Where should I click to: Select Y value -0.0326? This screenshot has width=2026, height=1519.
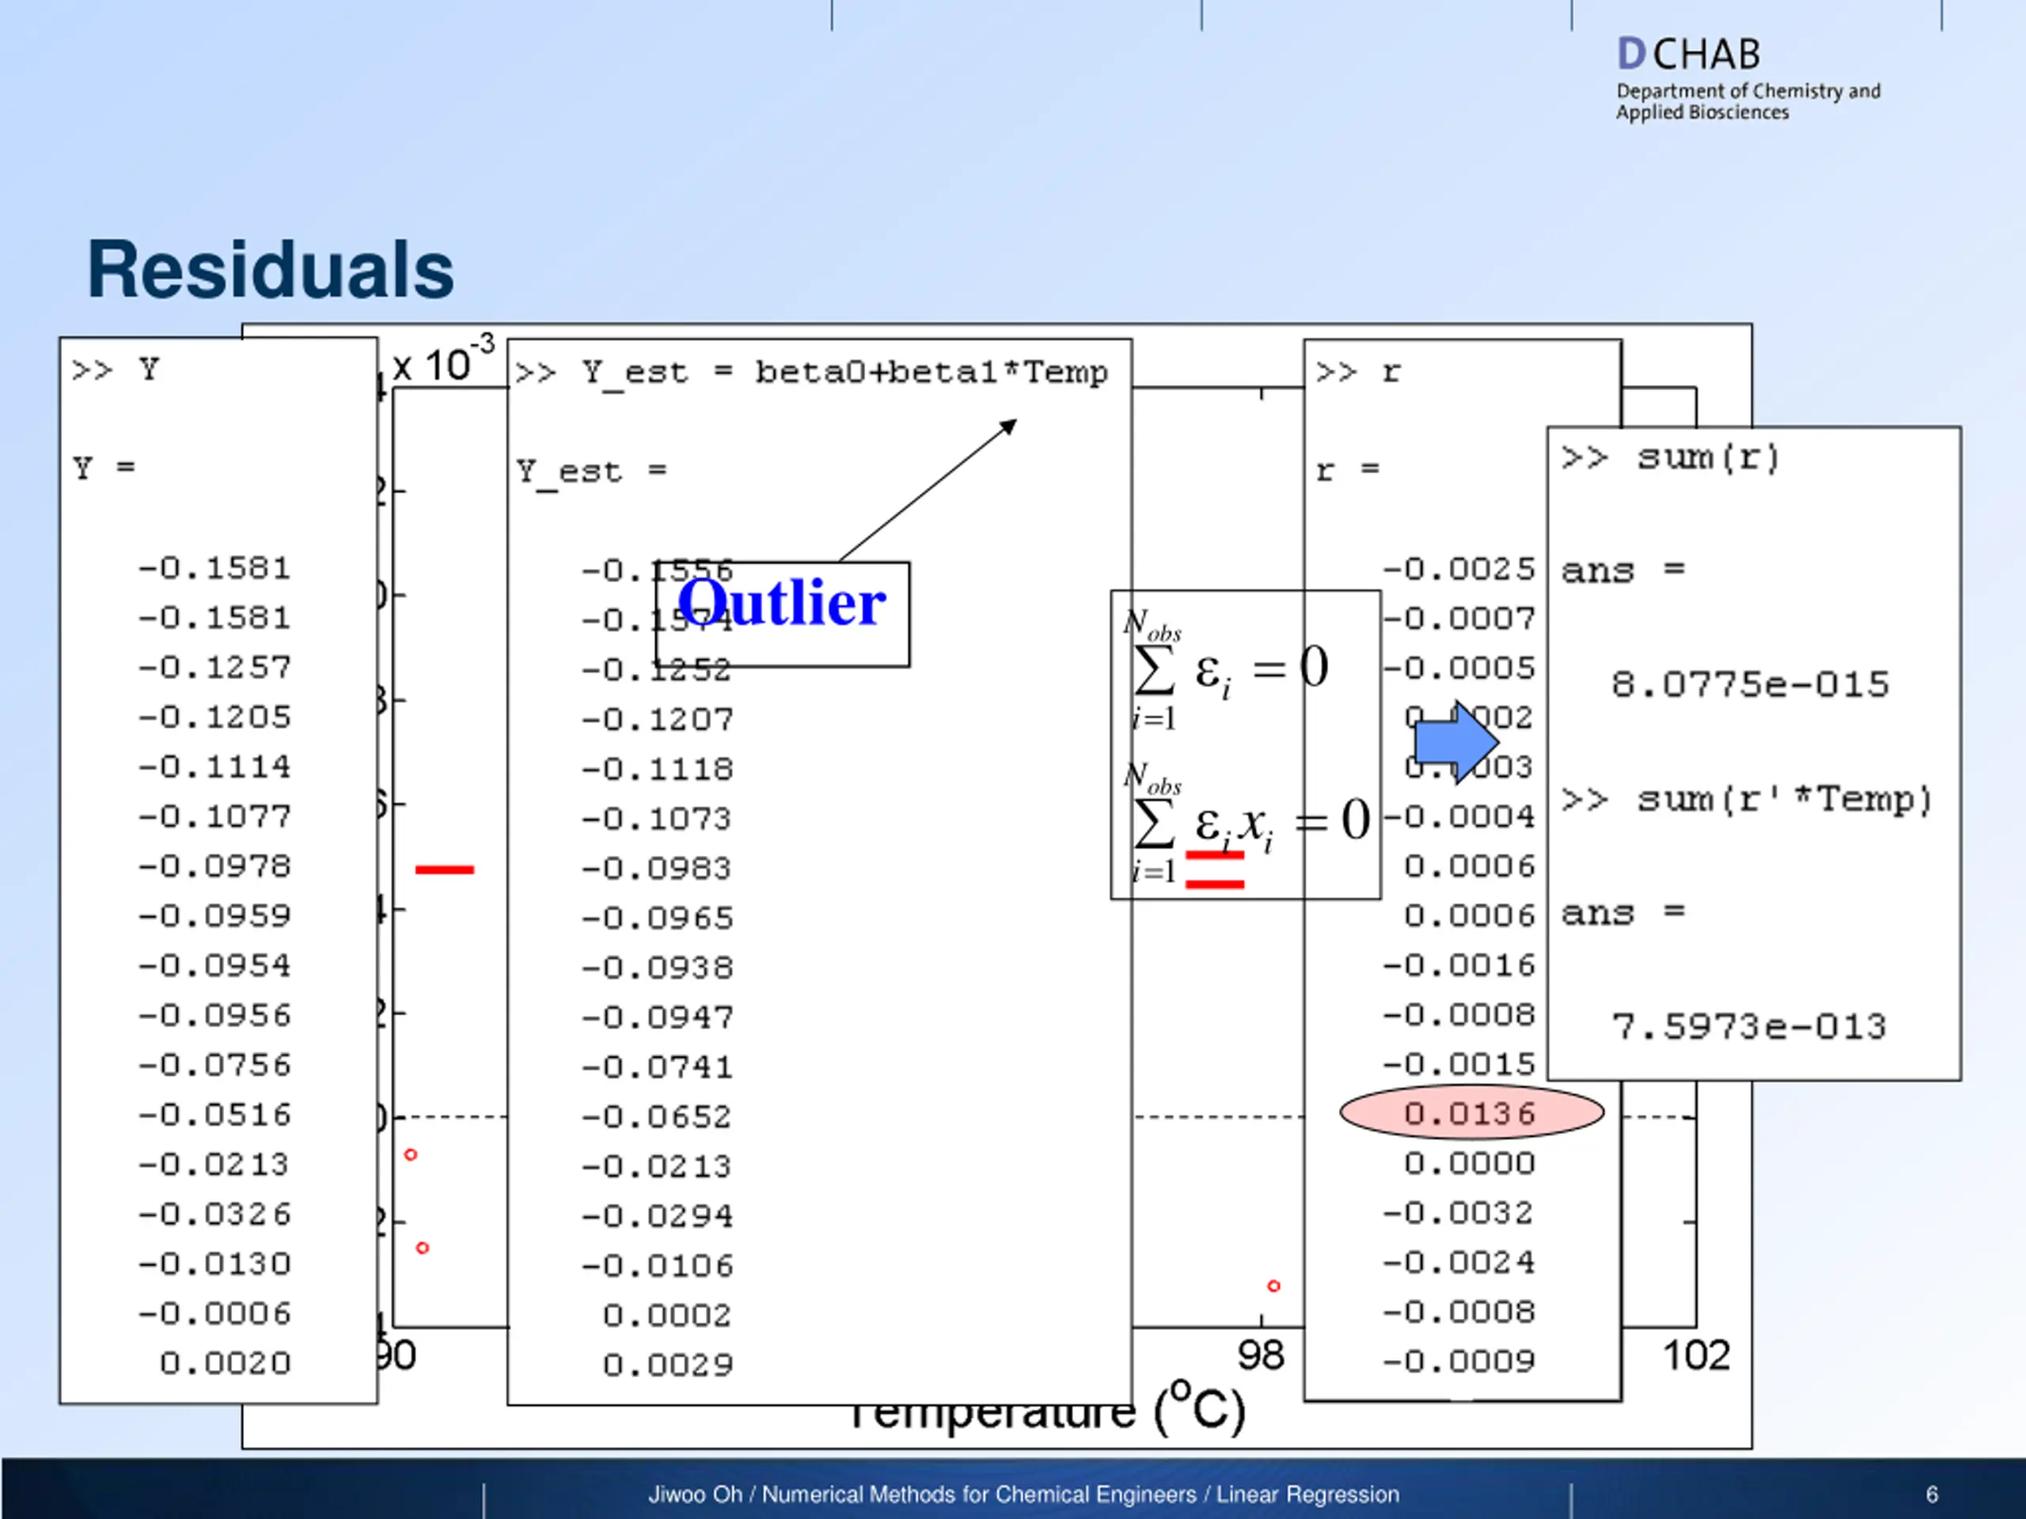tap(214, 1214)
